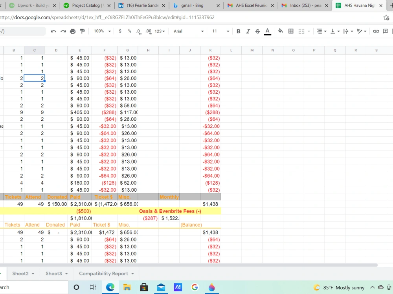This screenshot has width=393, height=294.
Task: Expand merge cells options arrow
Action: click(309, 31)
